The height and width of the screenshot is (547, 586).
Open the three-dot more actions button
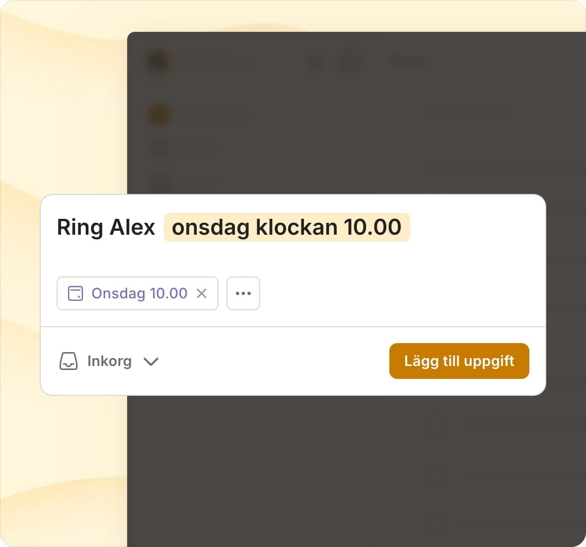pos(243,293)
